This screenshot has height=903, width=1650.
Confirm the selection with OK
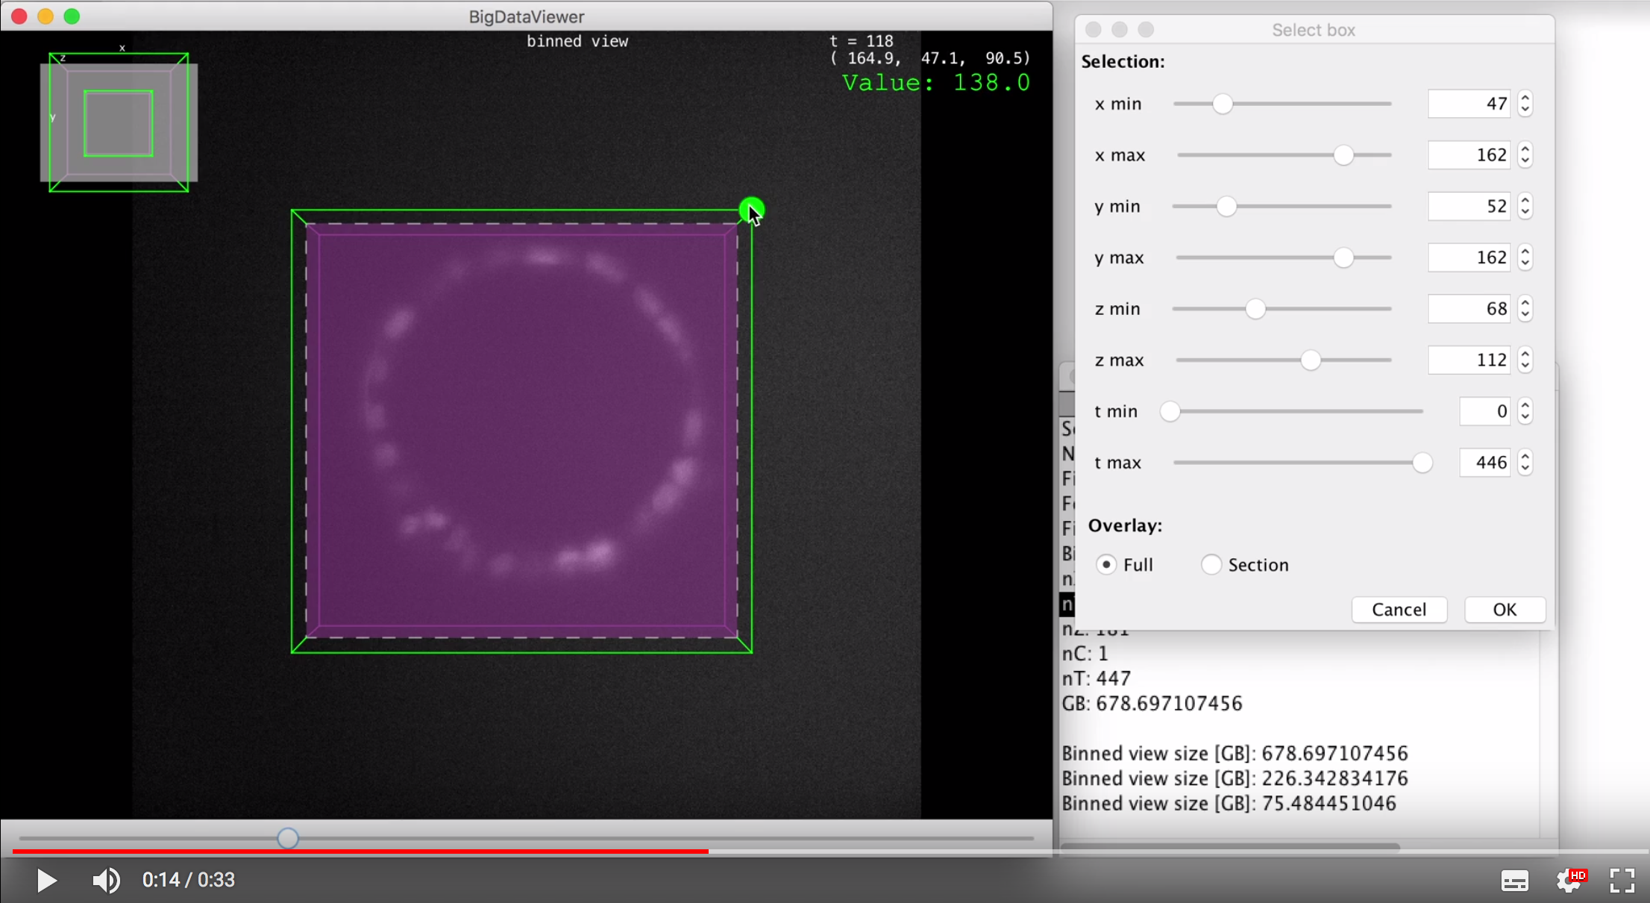point(1504,610)
